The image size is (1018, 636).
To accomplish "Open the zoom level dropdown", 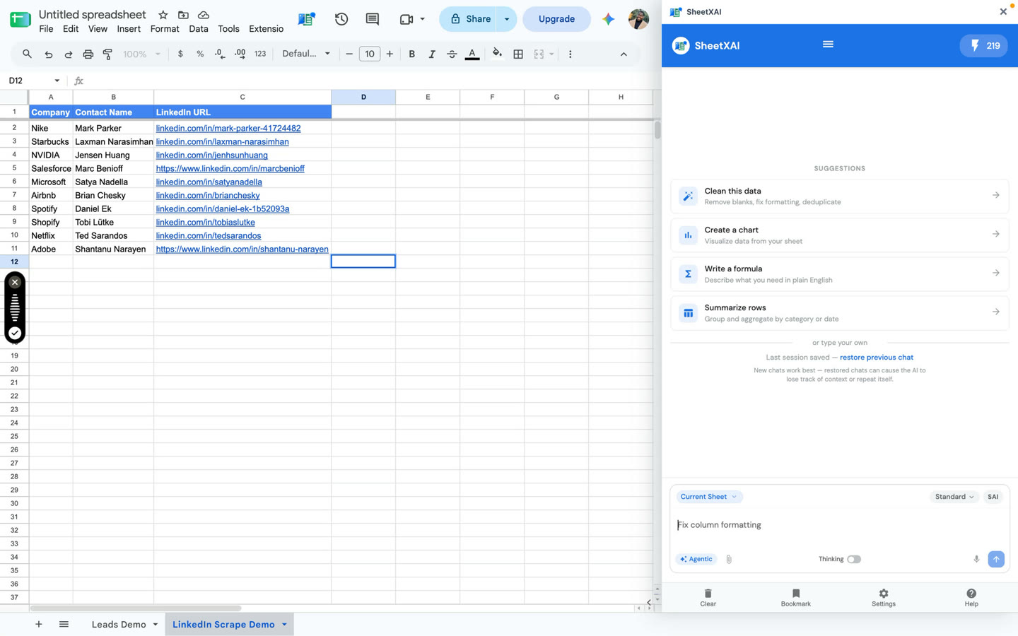I will pos(142,54).
